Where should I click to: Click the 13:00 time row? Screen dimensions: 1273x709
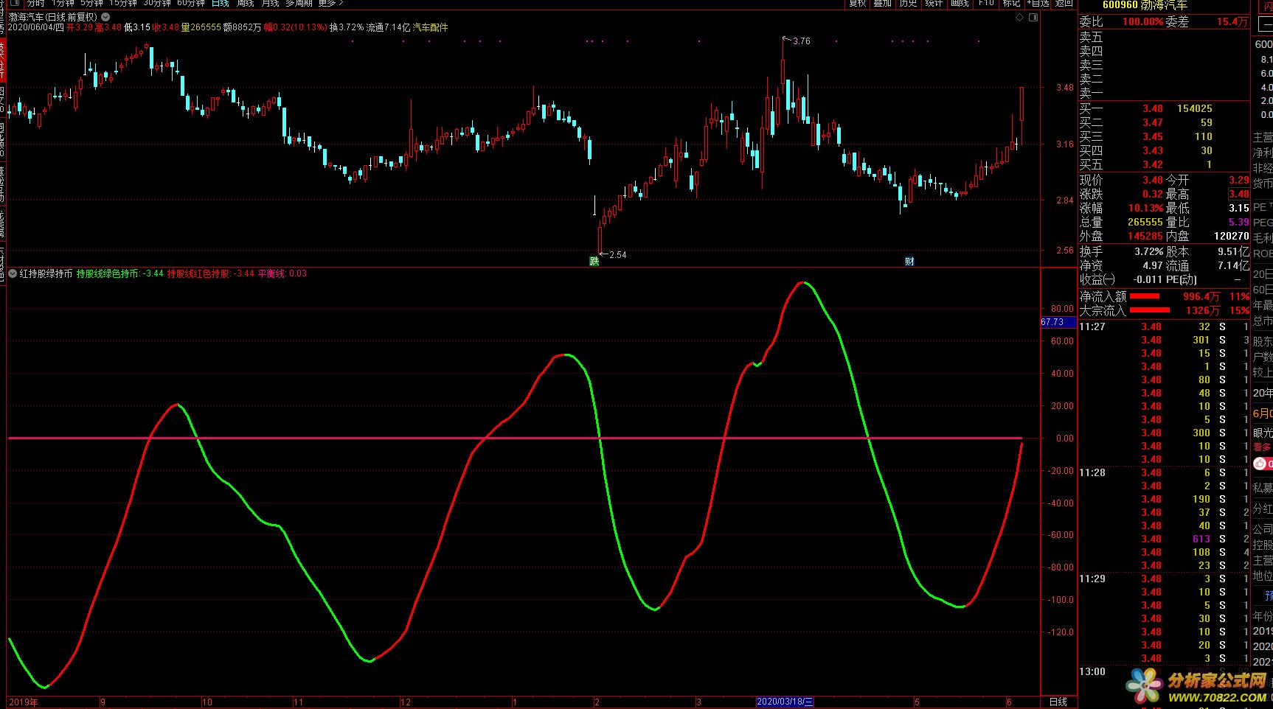click(1165, 671)
